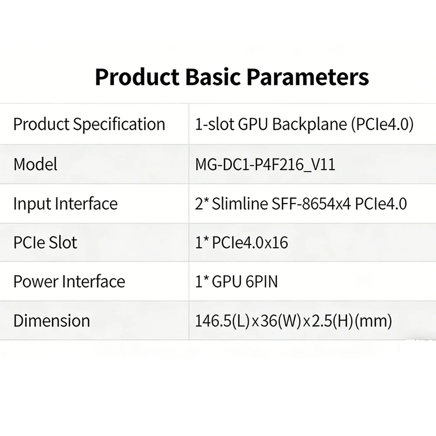This screenshot has width=436, height=436.
Task: Click model number MG-DC1-P4F216_V11
Action: pyautogui.click(x=265, y=164)
